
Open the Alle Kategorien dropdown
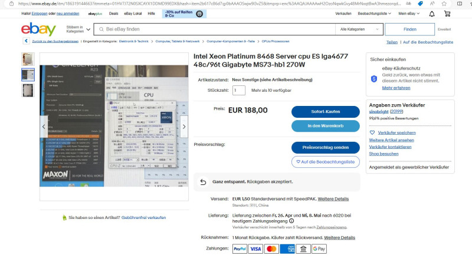click(x=359, y=29)
